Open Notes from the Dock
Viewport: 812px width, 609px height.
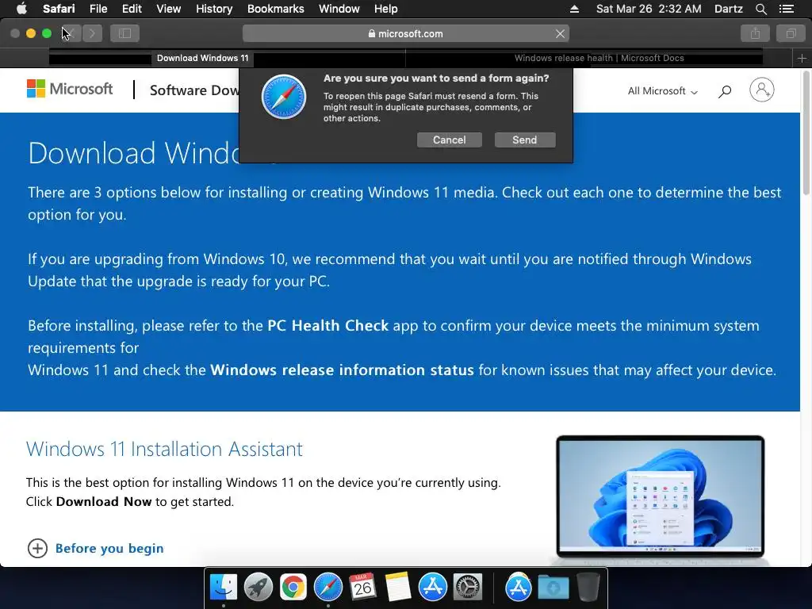tap(398, 588)
